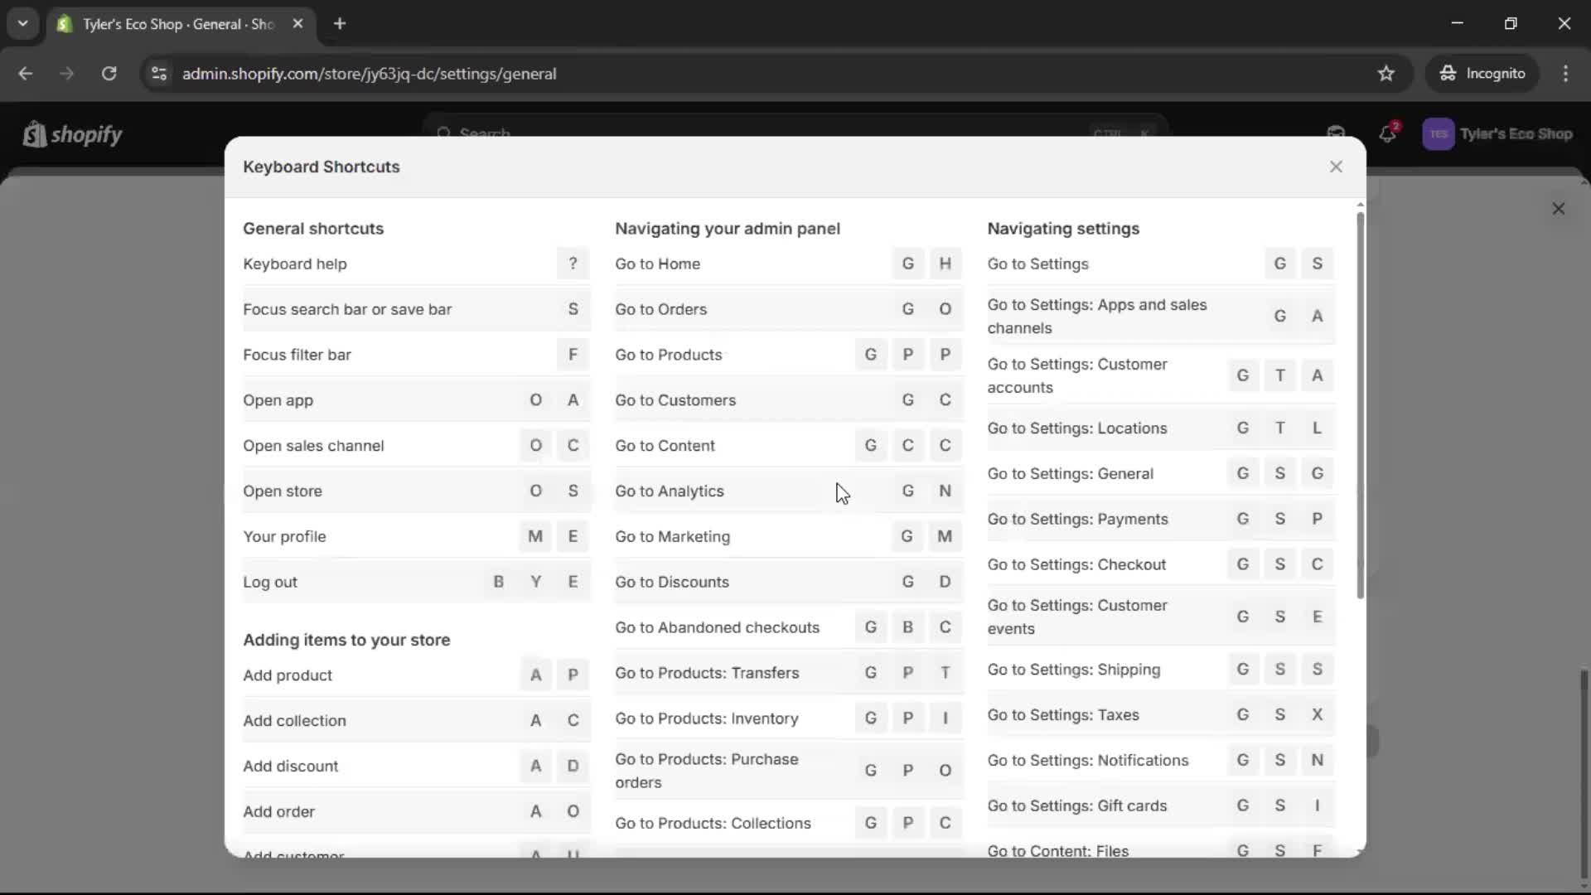Navigate forward in browser history
The width and height of the screenshot is (1591, 895).
[66, 73]
